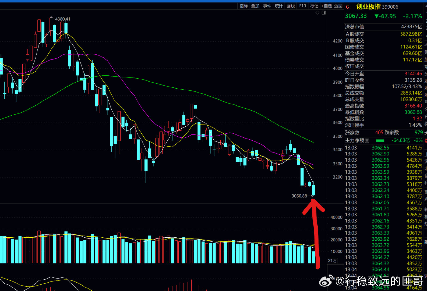The image size is (427, 291).
Task: Click the 指数振幅 value 107.52/3.43%
Action: (x=407, y=86)
